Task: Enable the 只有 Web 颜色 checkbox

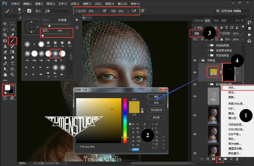Action: point(77,147)
